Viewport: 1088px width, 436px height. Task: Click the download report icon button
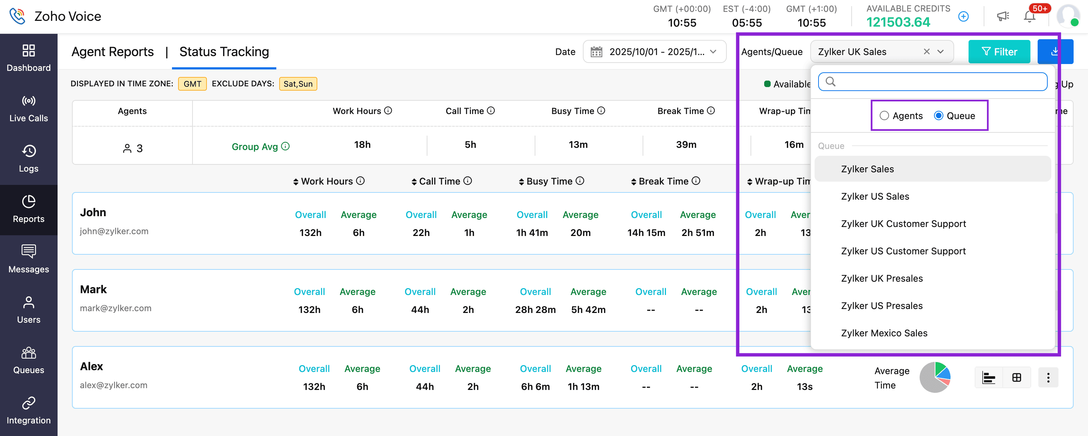coord(1054,51)
